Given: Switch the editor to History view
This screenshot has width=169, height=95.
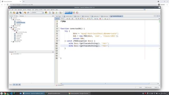Looking at the screenshot, I should click(63, 19).
